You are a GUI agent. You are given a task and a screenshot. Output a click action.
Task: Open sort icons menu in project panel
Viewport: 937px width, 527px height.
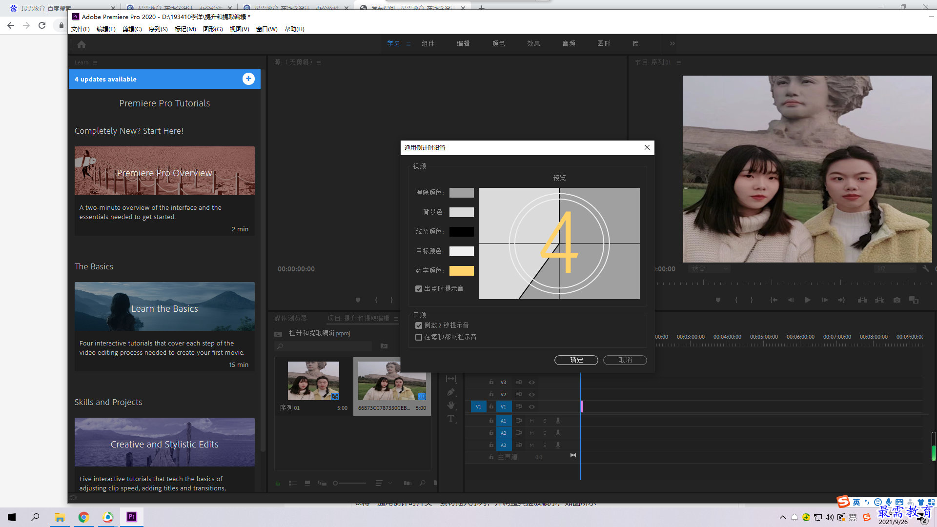pos(379,483)
